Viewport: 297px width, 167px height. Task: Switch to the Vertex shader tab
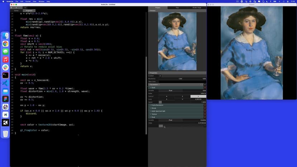16,10
